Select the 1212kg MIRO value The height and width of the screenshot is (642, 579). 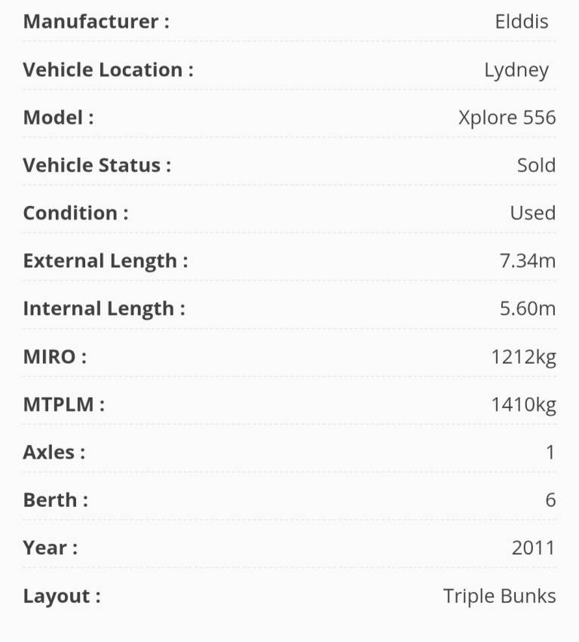pyautogui.click(x=523, y=357)
